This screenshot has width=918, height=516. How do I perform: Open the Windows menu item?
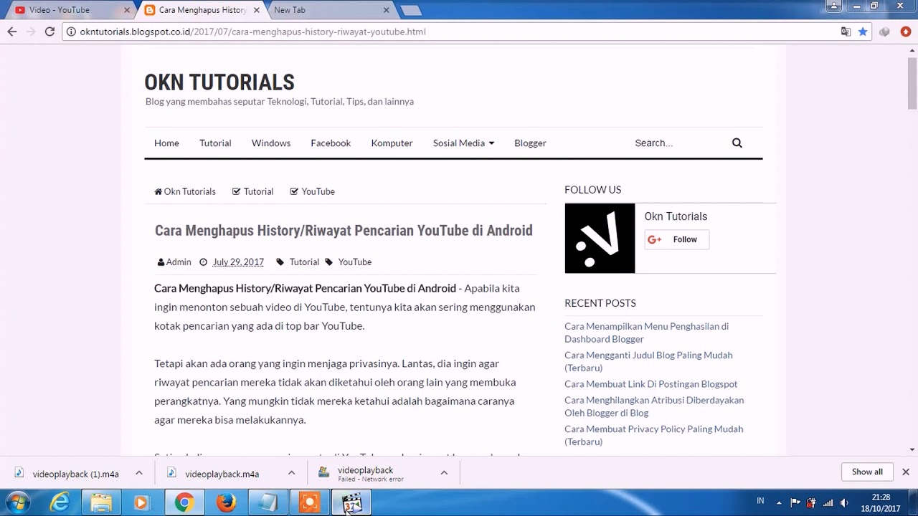[271, 143]
